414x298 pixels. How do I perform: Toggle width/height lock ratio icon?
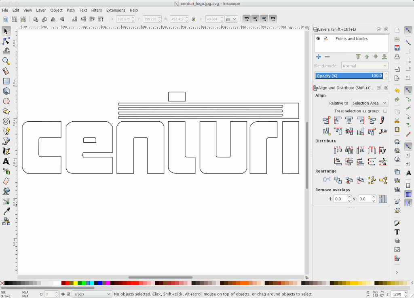(194, 19)
